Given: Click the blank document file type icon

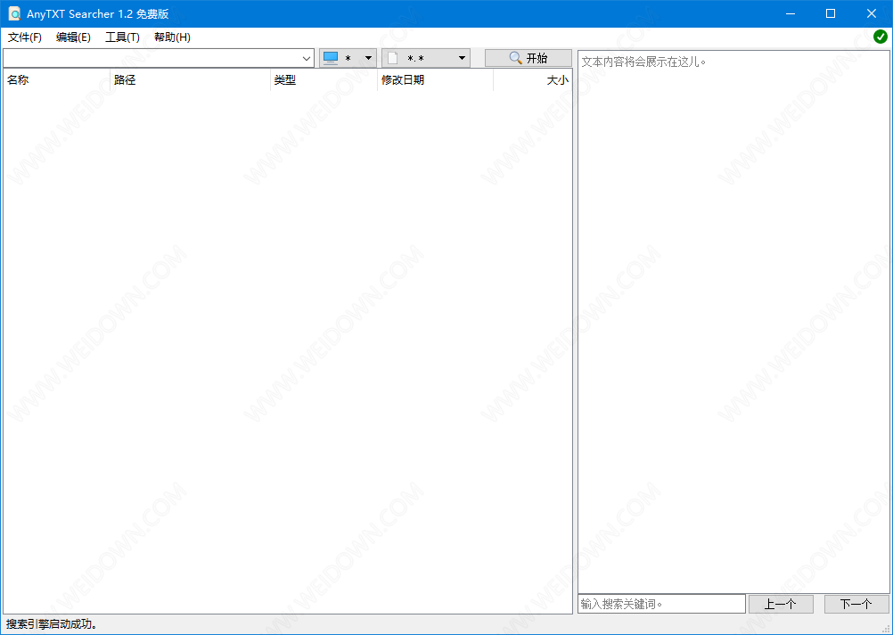Looking at the screenshot, I should coord(392,58).
